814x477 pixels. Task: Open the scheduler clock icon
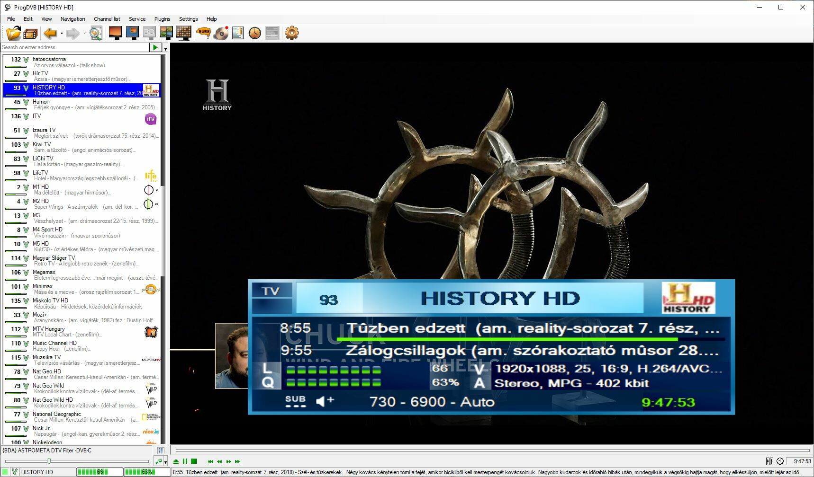[x=255, y=33]
